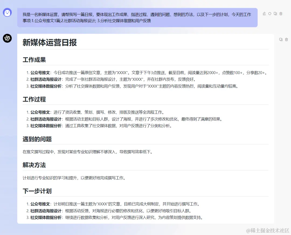Screen dimensions: 291x235
Task: Edit the user's daily report request
Action: pyautogui.click(x=265, y=13)
